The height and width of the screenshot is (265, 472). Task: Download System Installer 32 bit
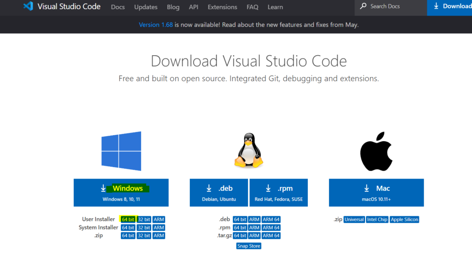(x=144, y=228)
